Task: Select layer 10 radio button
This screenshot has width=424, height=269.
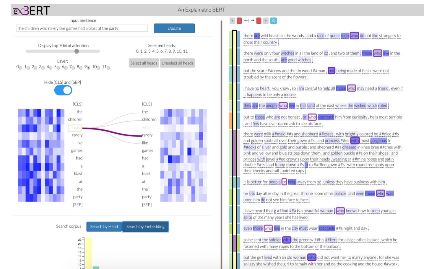Action: [x=98, y=68]
